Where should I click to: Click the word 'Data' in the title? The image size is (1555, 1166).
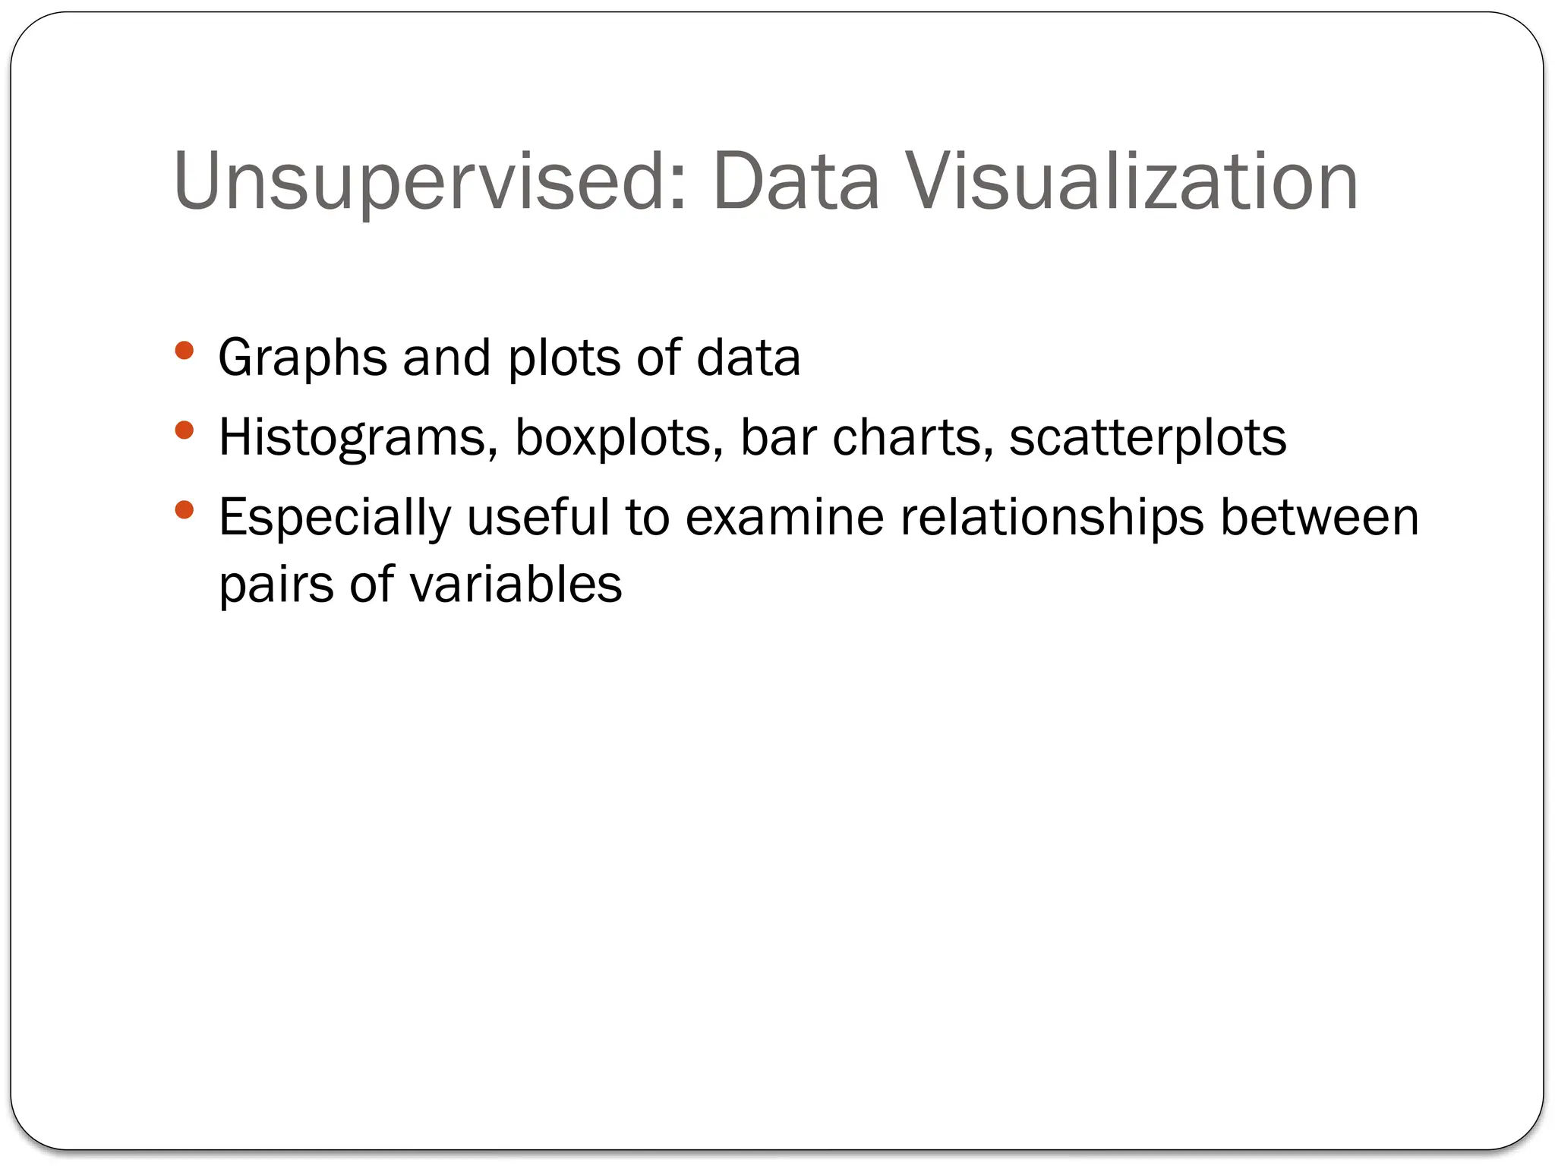(x=796, y=181)
